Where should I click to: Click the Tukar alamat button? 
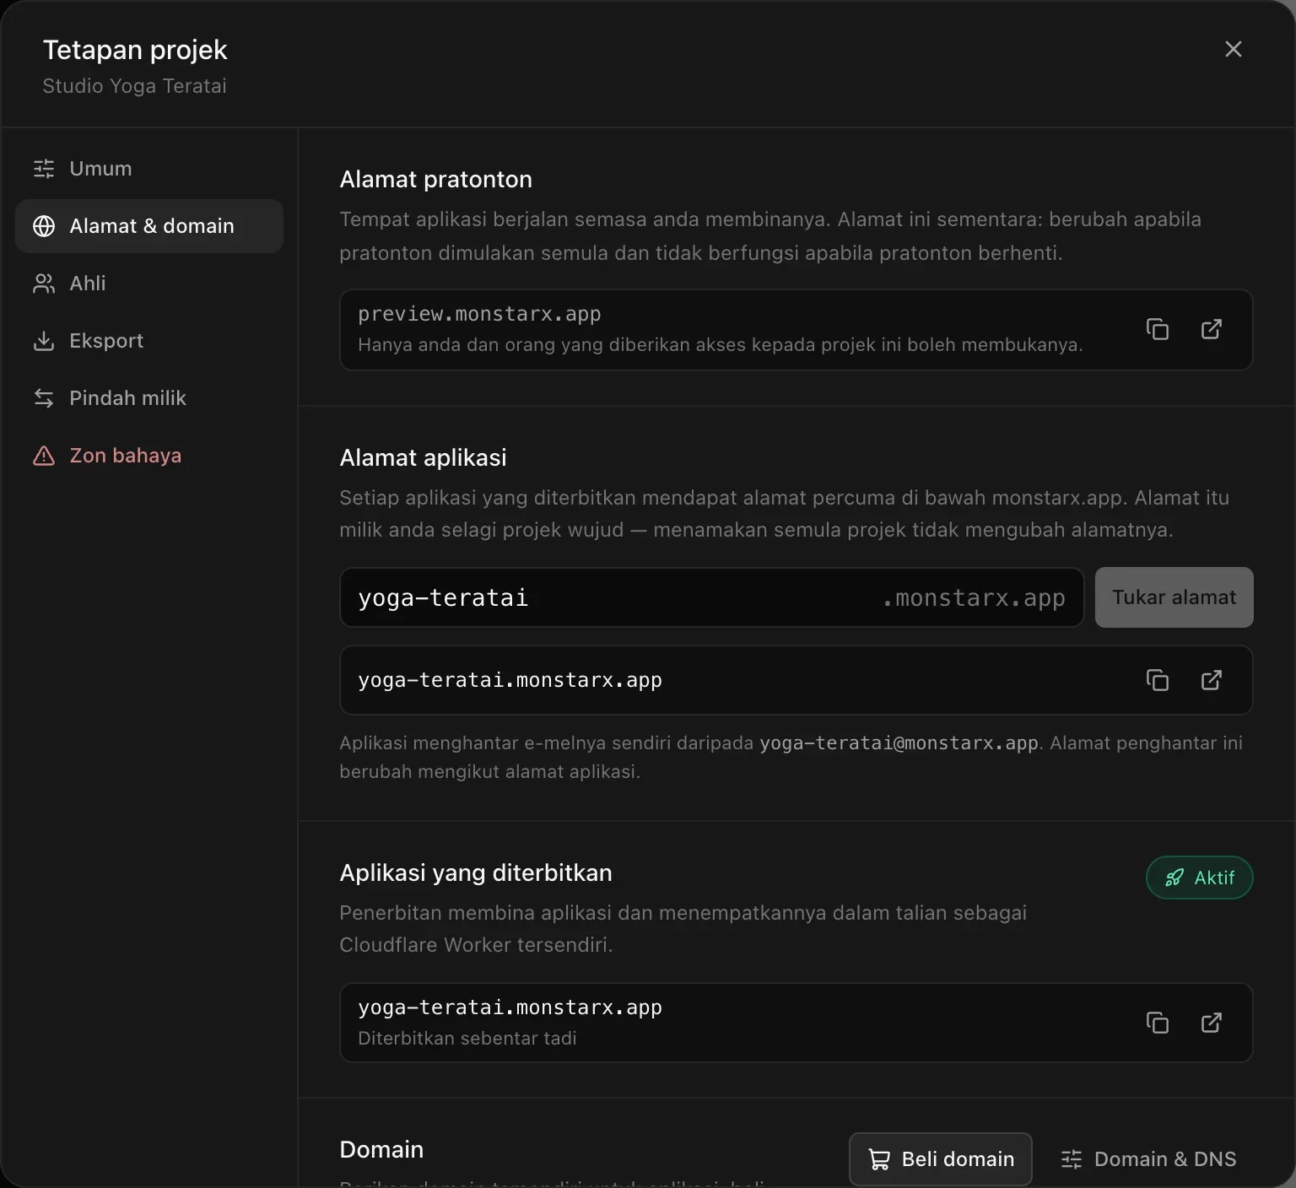pyautogui.click(x=1174, y=597)
